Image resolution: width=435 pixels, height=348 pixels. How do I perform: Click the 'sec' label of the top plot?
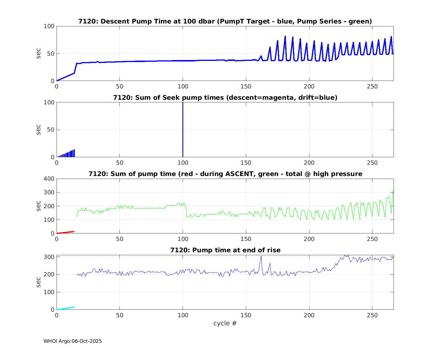(38, 53)
